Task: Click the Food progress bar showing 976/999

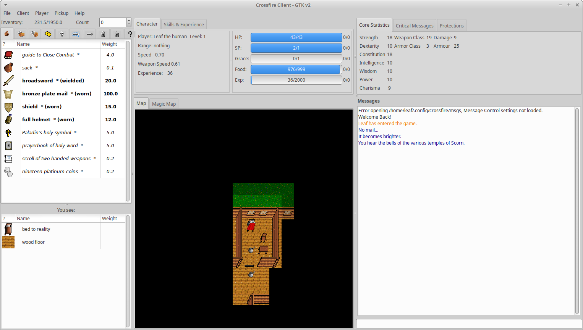Action: tap(296, 69)
